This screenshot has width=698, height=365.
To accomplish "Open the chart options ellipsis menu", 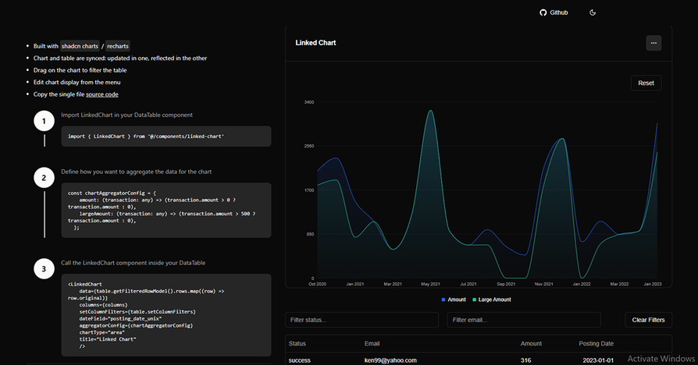I will click(x=653, y=43).
